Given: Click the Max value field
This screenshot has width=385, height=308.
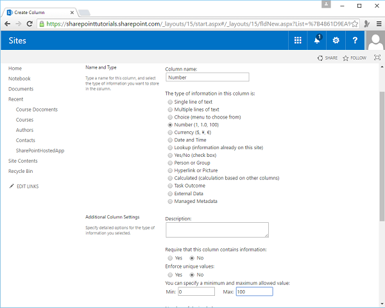Looking at the screenshot, I should [x=254, y=291].
